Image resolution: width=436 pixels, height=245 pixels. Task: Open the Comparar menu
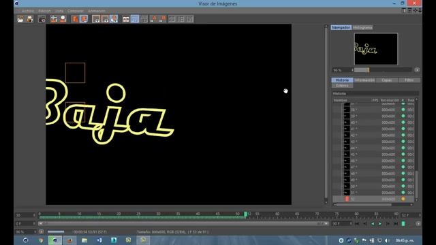point(76,11)
